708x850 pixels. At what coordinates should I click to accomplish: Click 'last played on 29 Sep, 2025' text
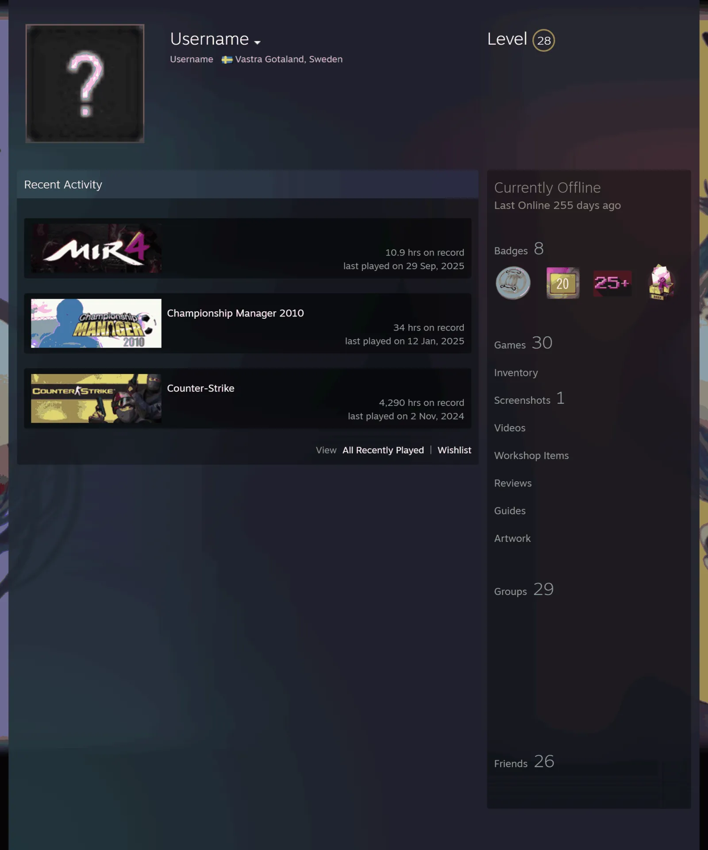coord(404,266)
